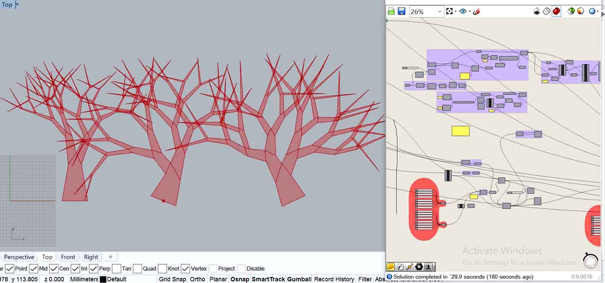Viewport: 605px width, 283px height.
Task: Click the black Default layer swatch
Action: pos(103,280)
